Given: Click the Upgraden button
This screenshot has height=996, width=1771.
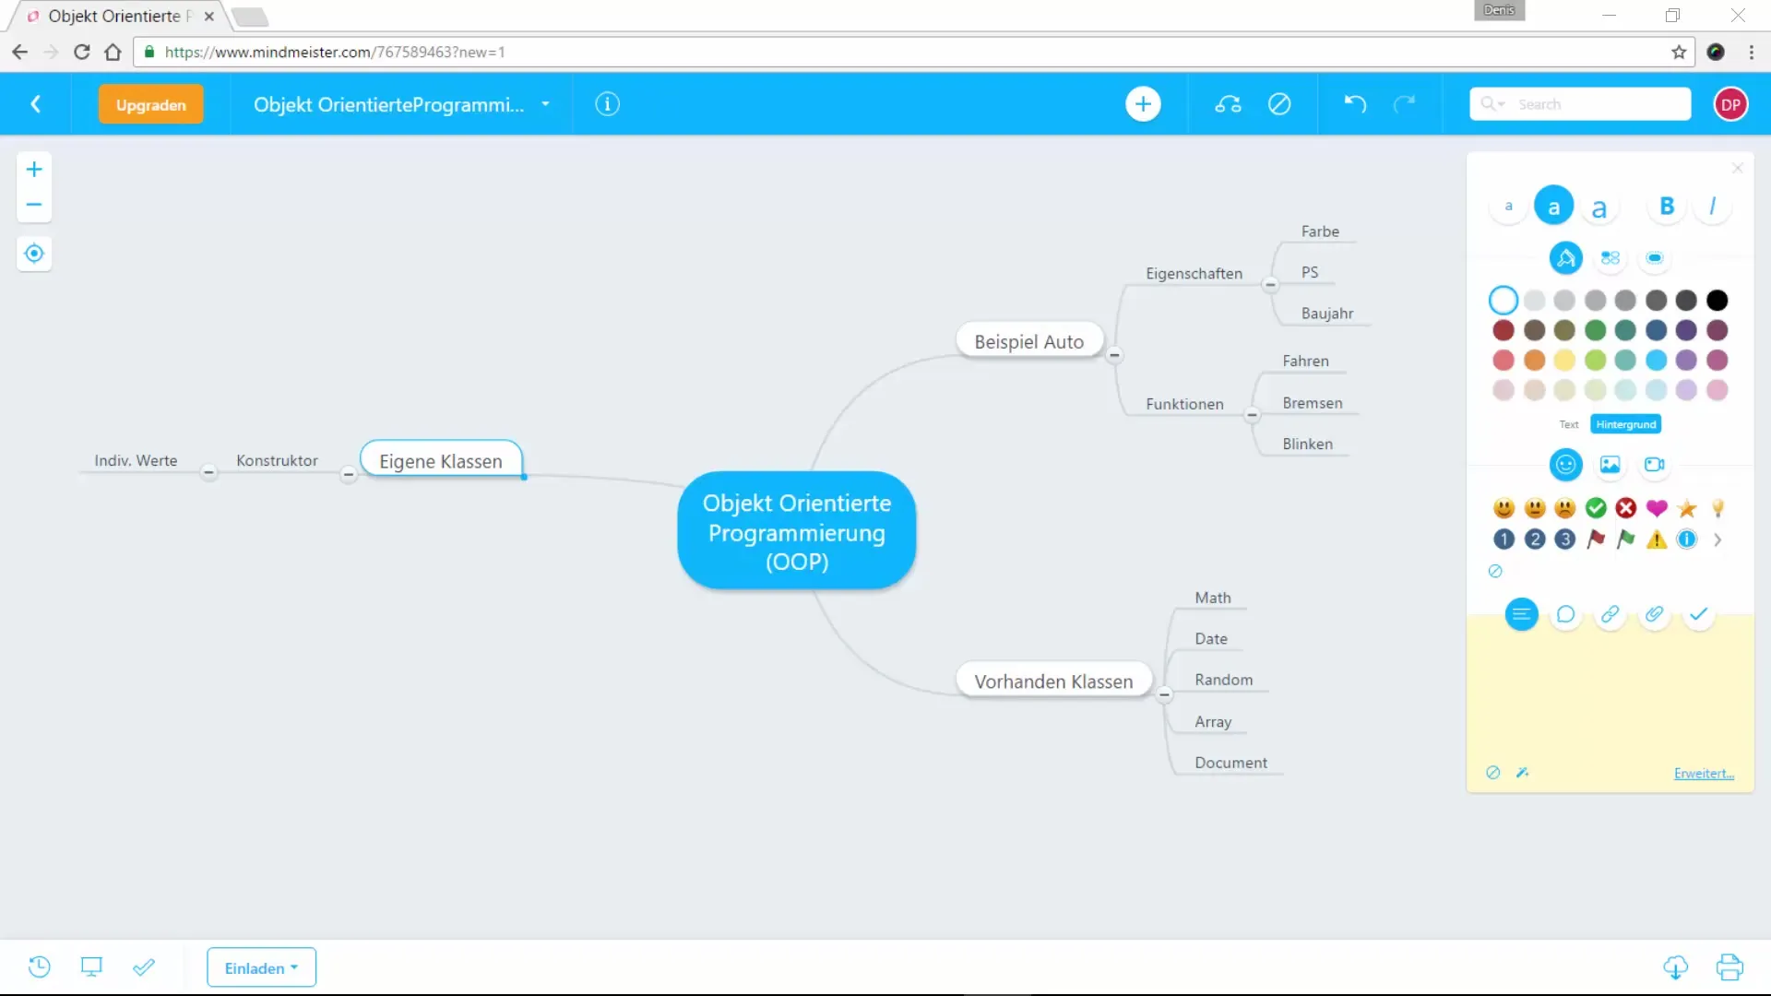Looking at the screenshot, I should 151,104.
